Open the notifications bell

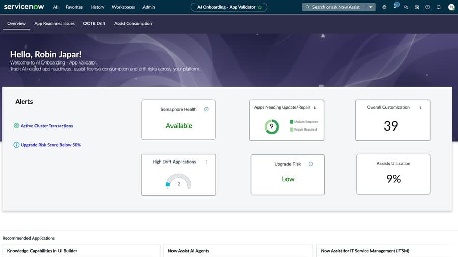click(x=439, y=7)
